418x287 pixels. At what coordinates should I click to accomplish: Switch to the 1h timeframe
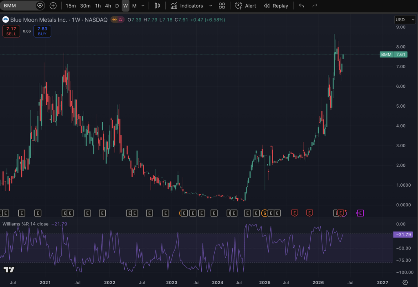(x=98, y=6)
